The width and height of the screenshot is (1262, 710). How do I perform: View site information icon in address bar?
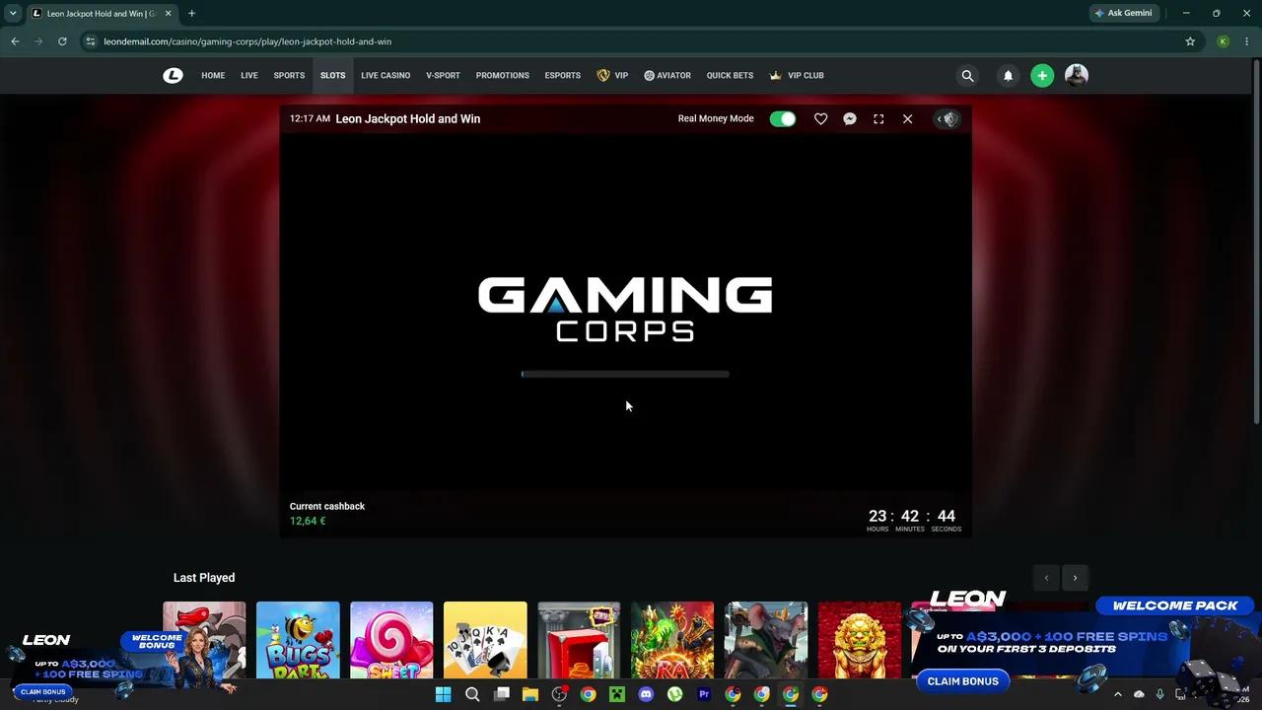91,41
